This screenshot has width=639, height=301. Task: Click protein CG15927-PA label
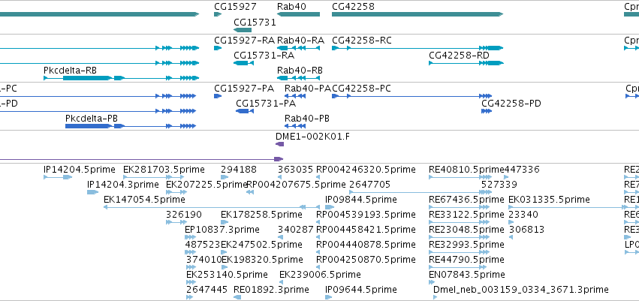click(244, 89)
